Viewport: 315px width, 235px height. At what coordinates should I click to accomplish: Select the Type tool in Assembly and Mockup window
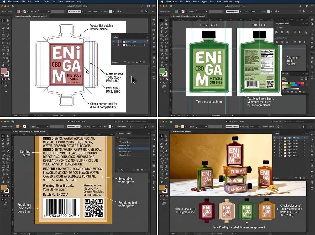click(162, 147)
